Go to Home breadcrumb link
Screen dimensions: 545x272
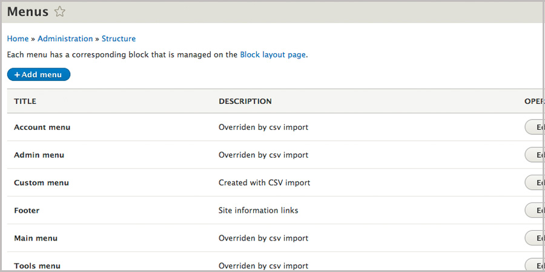[x=18, y=39]
